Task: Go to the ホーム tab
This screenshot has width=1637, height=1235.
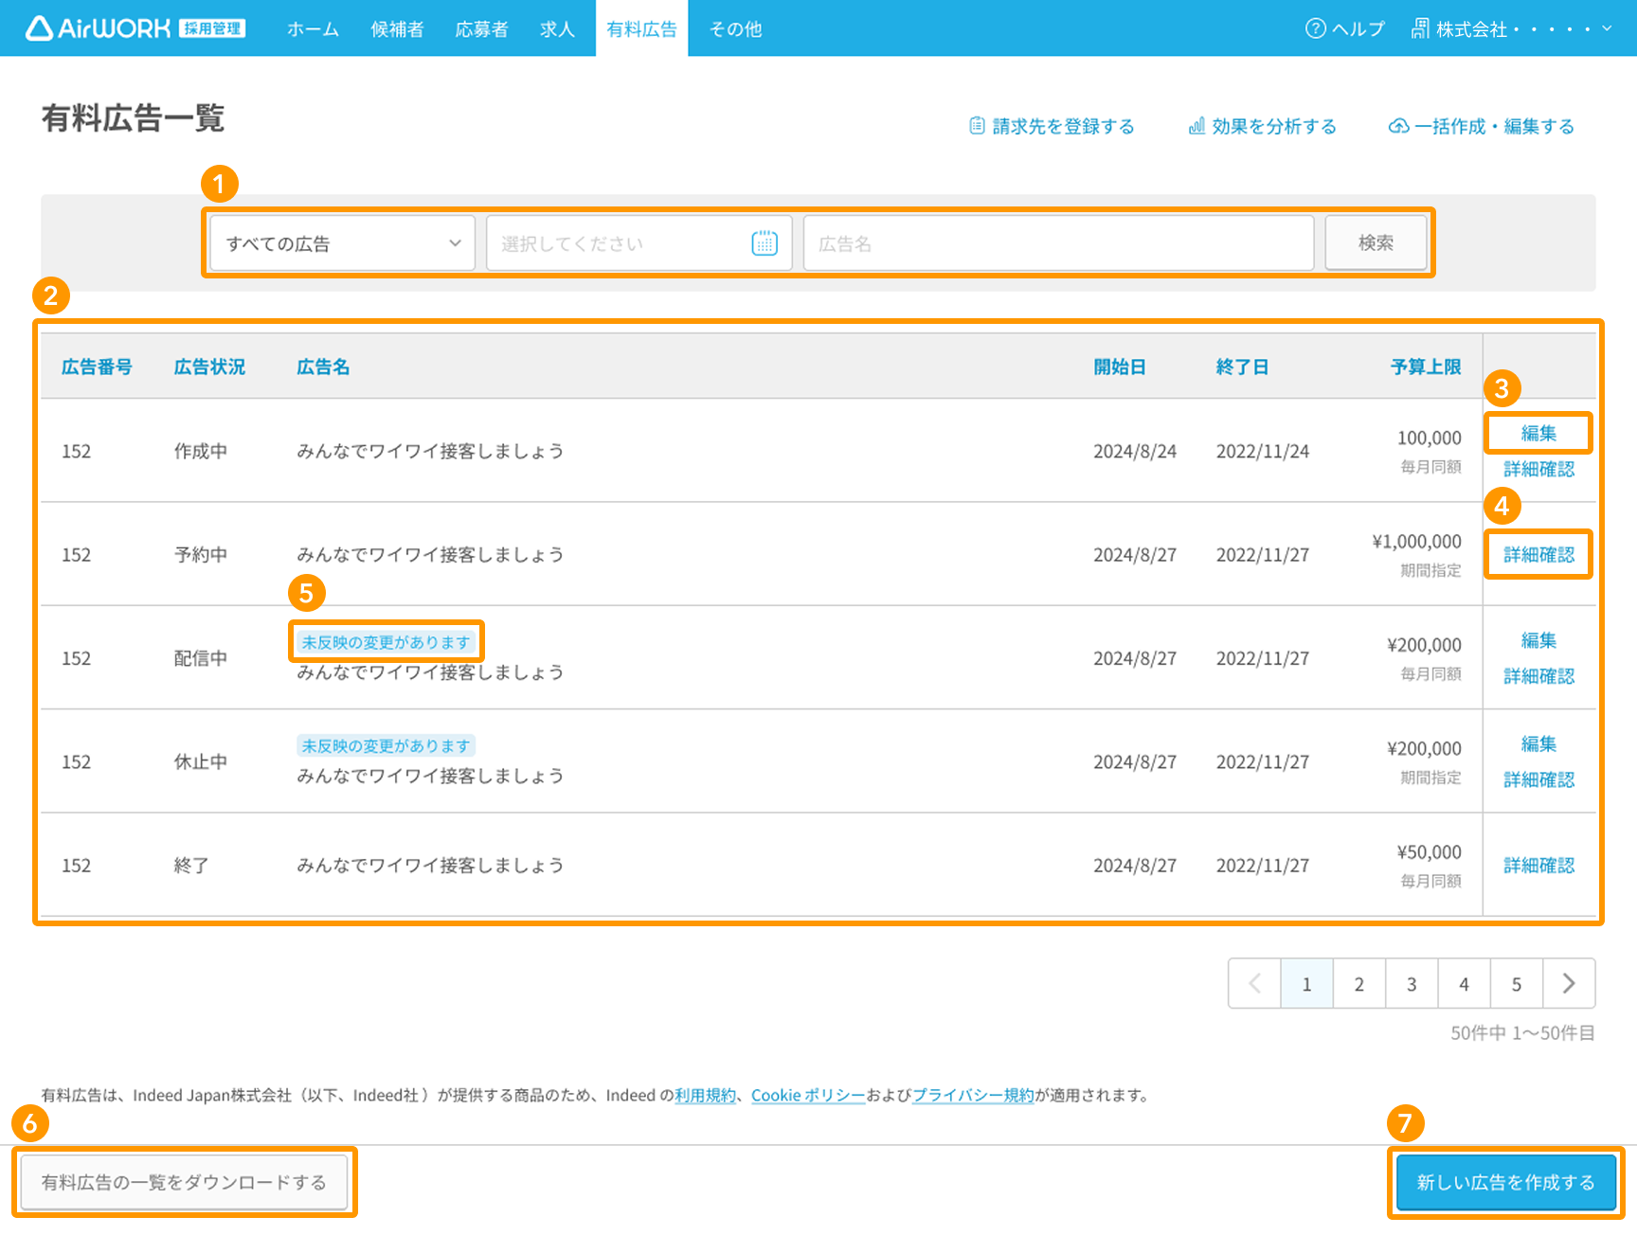Action: (313, 29)
